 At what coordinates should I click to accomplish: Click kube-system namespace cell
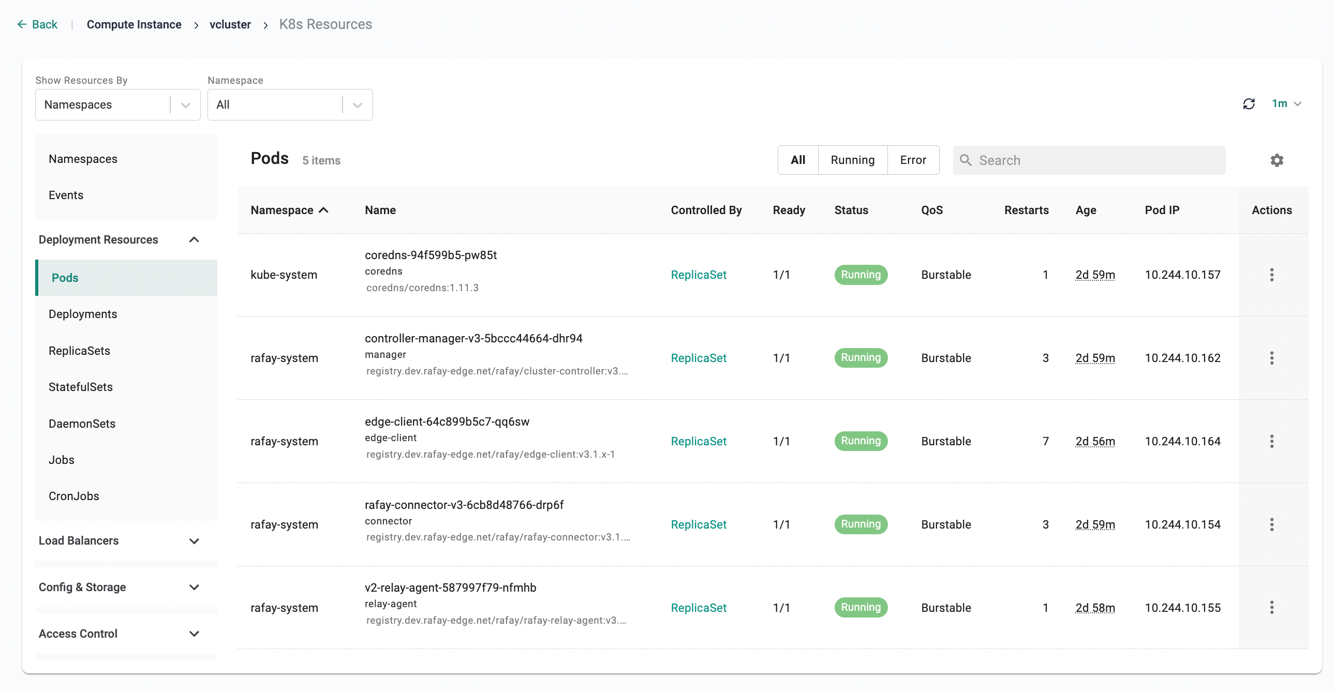(284, 275)
